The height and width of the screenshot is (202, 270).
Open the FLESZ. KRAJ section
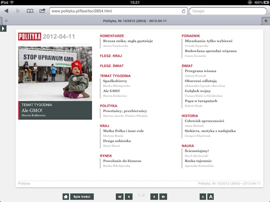pos(111,56)
